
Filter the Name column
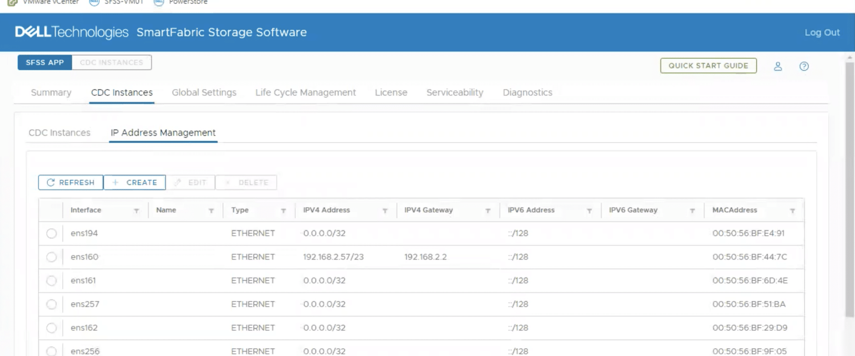pos(211,210)
